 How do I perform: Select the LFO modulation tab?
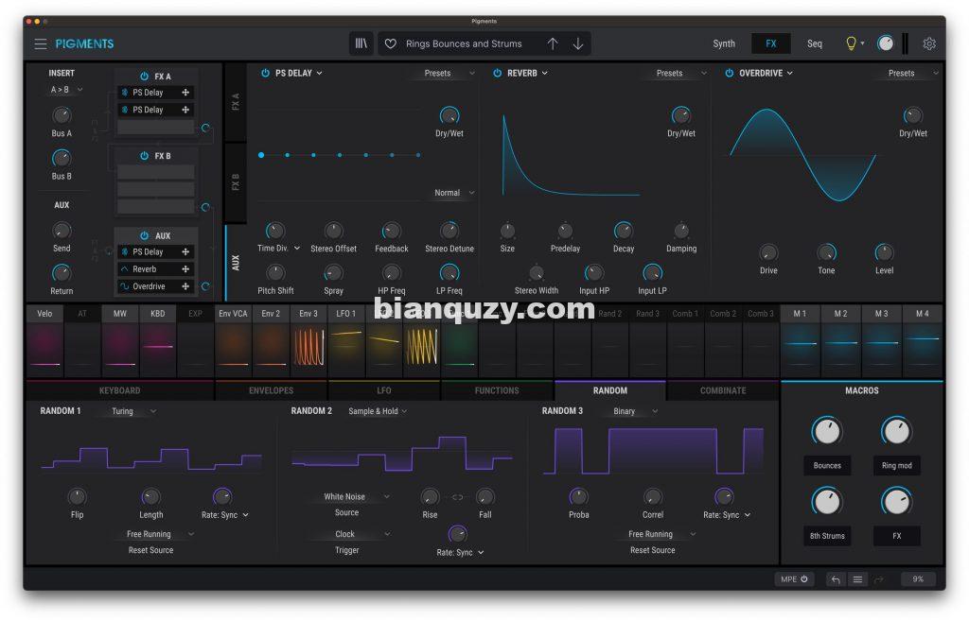point(384,390)
